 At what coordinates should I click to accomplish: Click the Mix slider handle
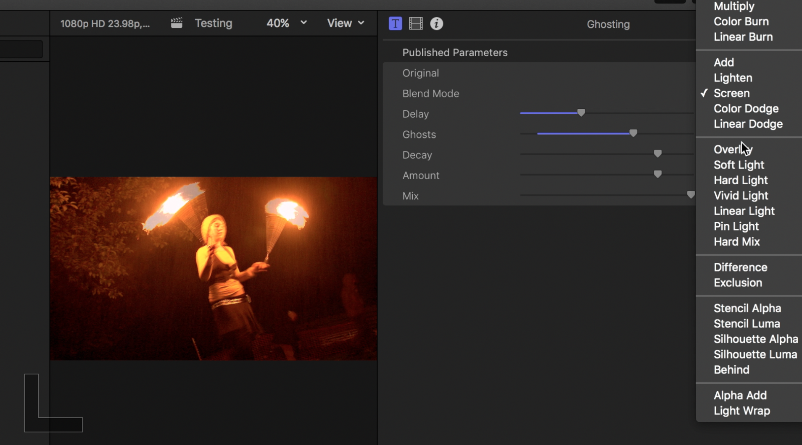[690, 195]
